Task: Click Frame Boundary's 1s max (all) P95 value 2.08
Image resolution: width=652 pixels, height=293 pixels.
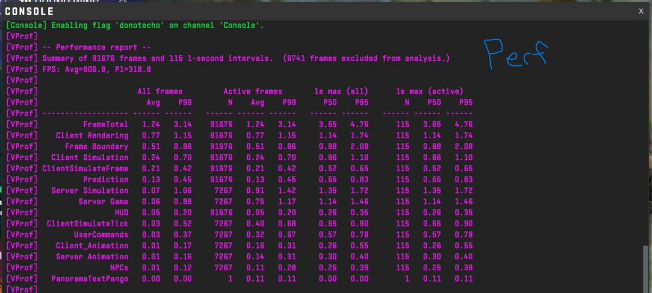Action: point(359,146)
